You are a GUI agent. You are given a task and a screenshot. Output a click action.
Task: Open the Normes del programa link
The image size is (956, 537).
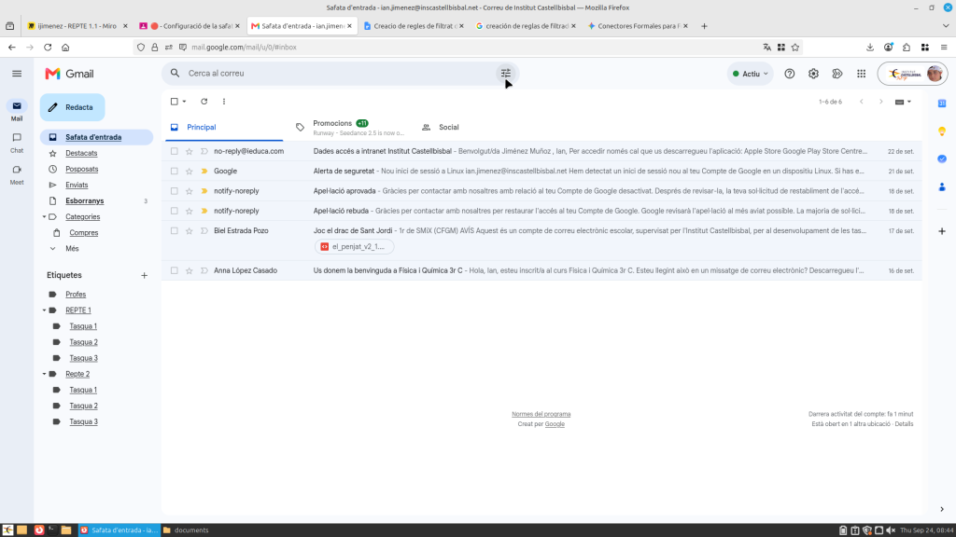(541, 414)
